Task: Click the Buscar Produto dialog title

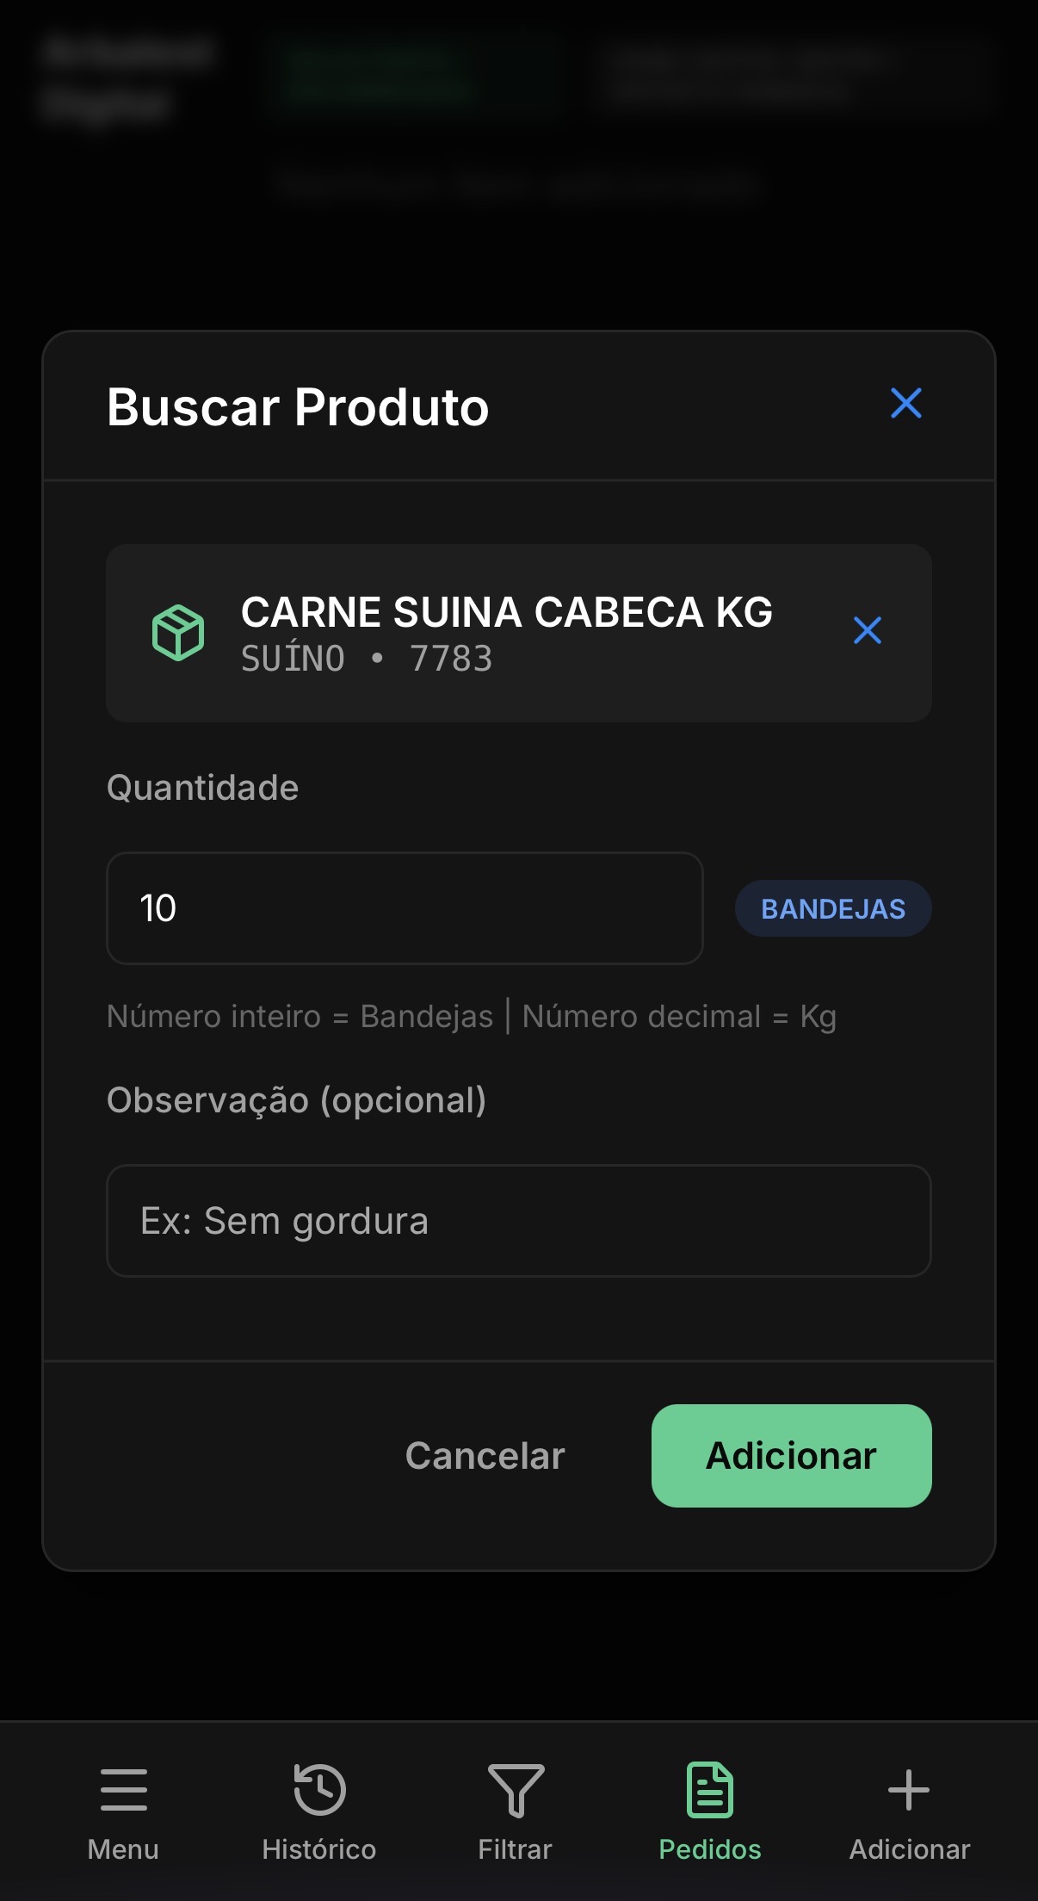Action: click(298, 406)
